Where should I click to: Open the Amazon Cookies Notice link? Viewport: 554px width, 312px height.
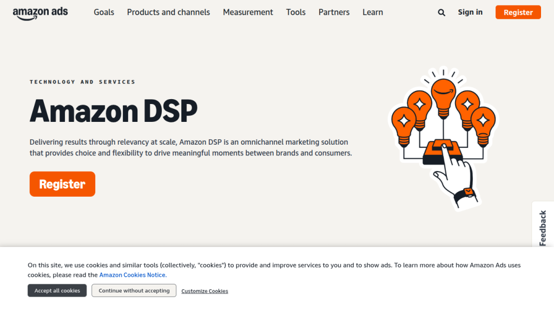(x=133, y=275)
